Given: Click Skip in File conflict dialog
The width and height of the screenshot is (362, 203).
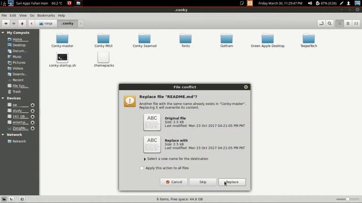Looking at the screenshot, I should 203,182.
